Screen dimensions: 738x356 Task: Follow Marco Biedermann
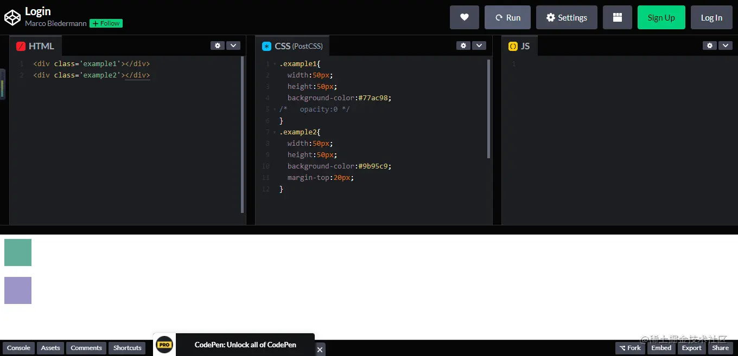106,23
